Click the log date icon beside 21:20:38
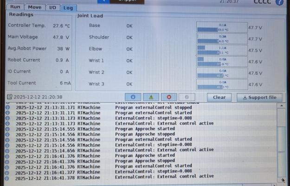Screen dimensions: 290x186 (x=9, y=97)
